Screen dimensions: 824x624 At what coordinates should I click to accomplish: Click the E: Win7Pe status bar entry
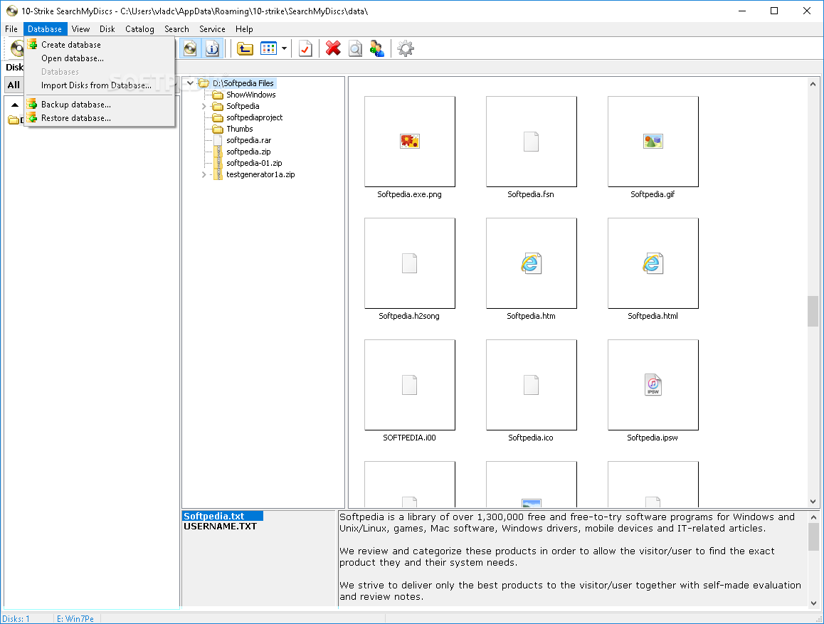tap(75, 619)
